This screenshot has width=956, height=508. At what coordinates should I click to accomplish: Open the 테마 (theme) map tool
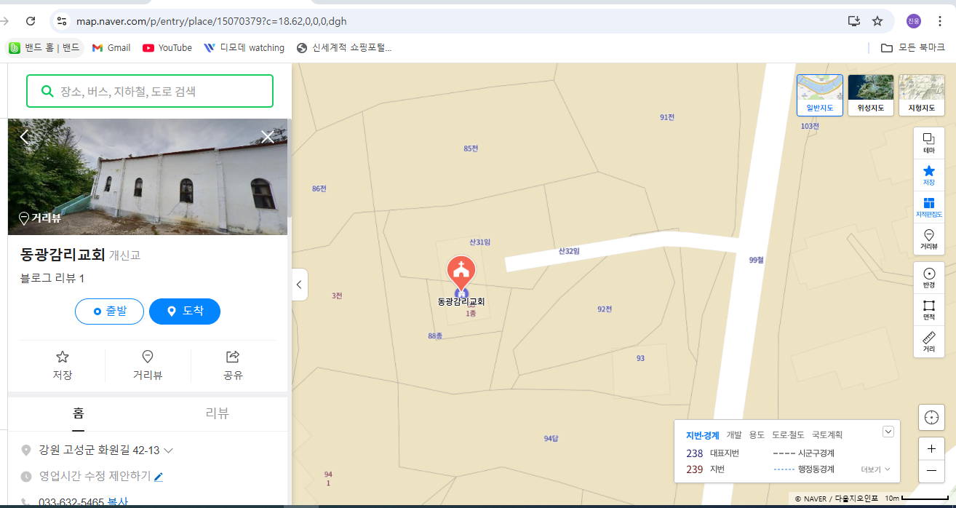[928, 143]
